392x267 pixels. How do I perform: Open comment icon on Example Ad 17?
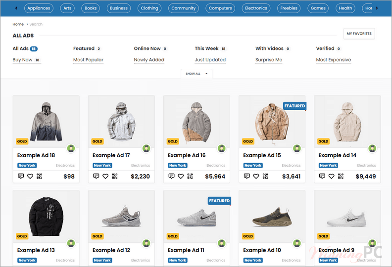tap(96, 177)
